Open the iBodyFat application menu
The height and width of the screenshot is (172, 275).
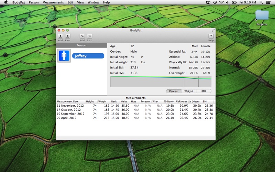[18, 2]
